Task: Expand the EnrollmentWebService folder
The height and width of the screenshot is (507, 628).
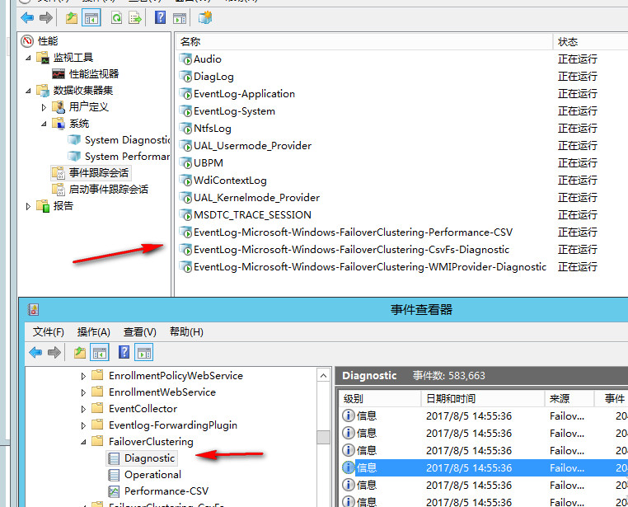Action: pos(83,392)
